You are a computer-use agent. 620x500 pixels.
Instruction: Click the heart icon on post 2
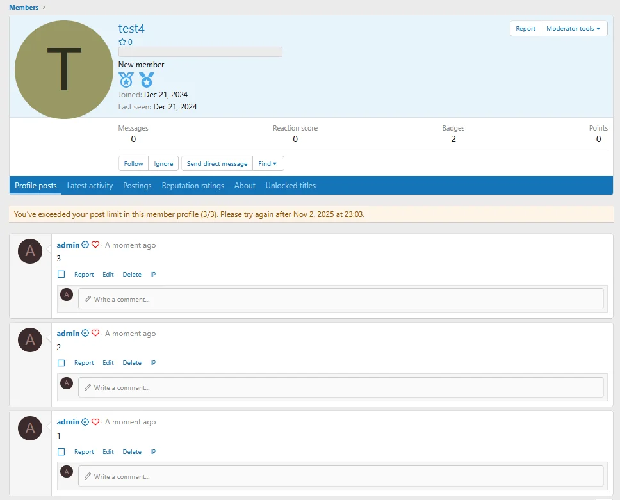[95, 334]
